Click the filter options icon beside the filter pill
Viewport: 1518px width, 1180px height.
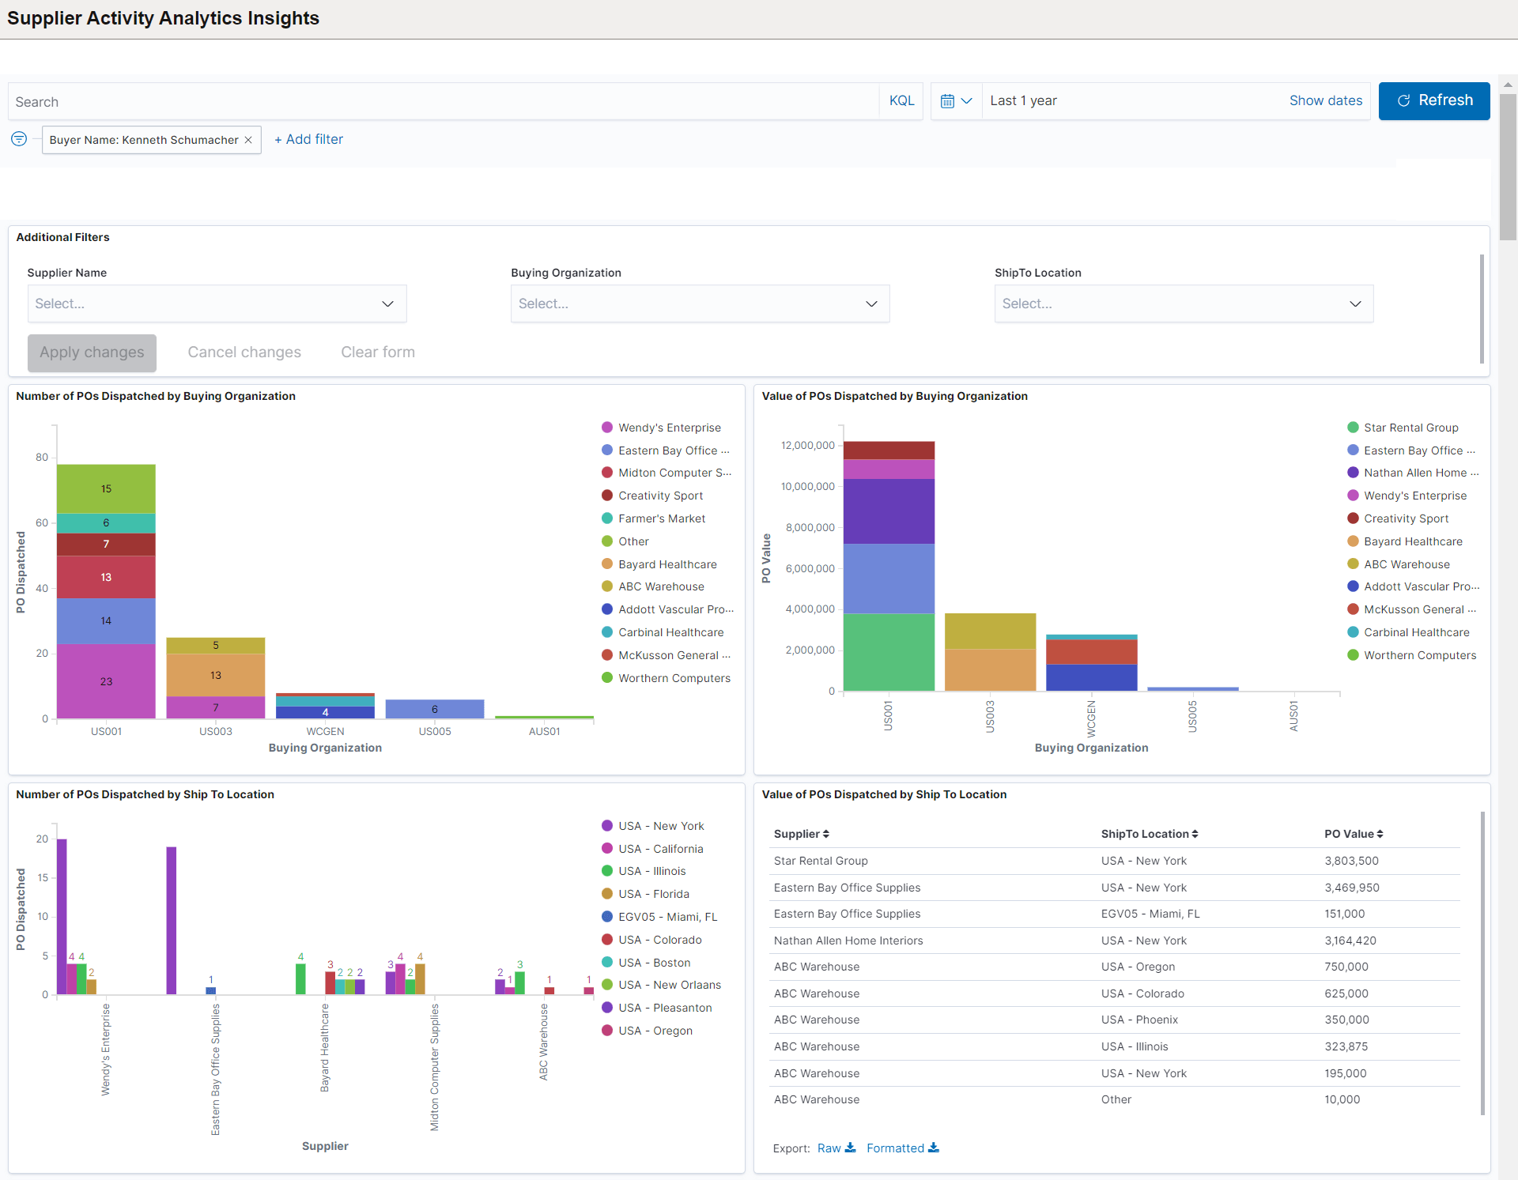18,139
